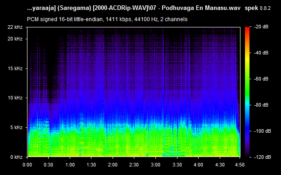Click the -20 dB scale label
The image size is (281, 175).
(261, 27)
